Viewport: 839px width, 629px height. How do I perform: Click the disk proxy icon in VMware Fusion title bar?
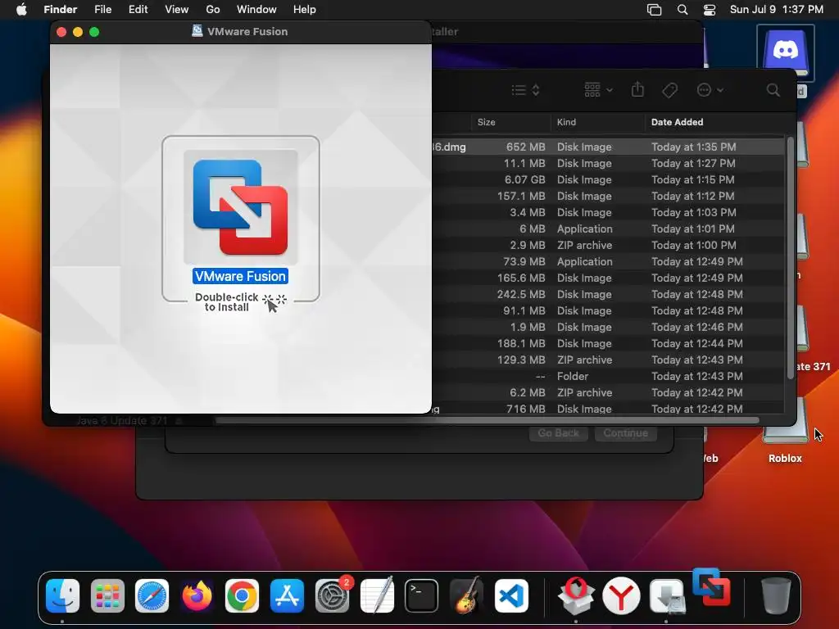(197, 31)
